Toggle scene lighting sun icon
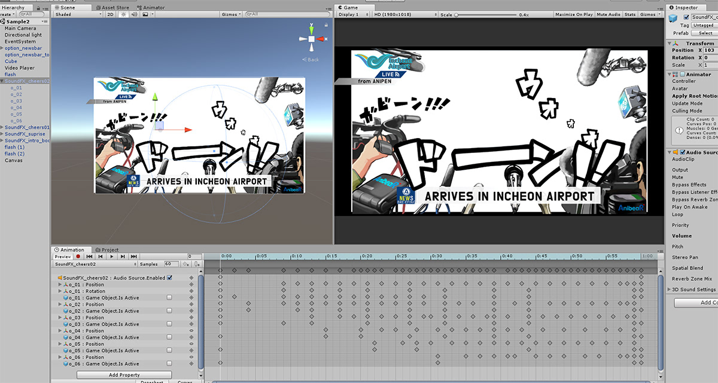The height and width of the screenshot is (383, 718). click(124, 14)
